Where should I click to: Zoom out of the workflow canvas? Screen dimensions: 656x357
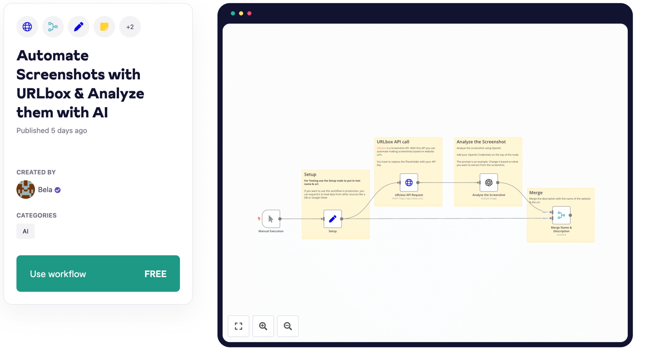[288, 326]
